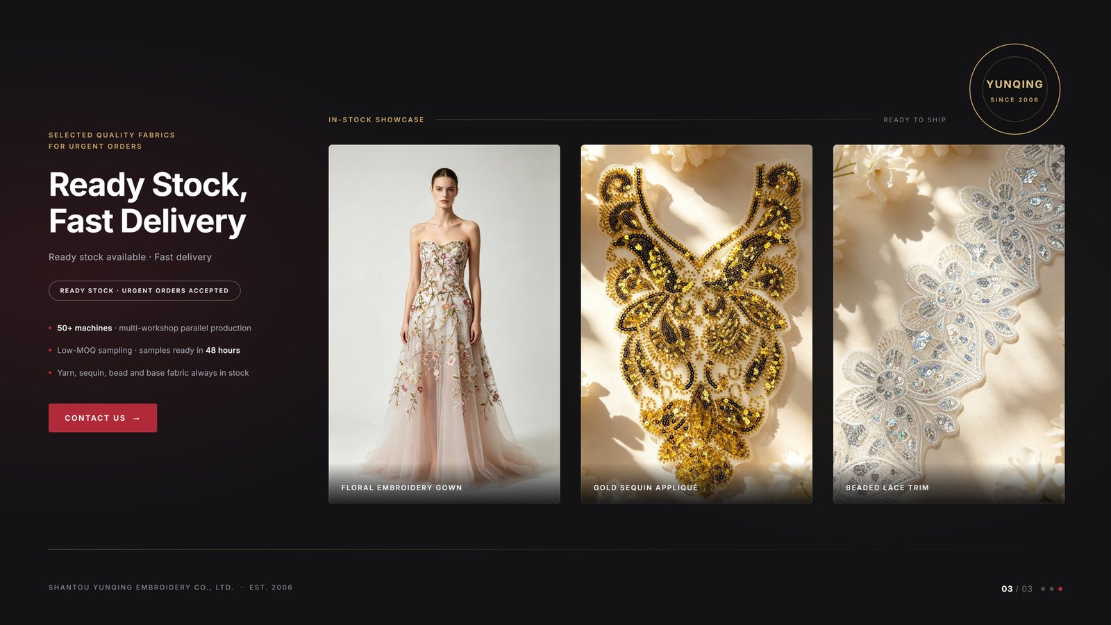Click 'SELECTED QUALITY FABRICS' tagline
The height and width of the screenshot is (625, 1111).
[112, 135]
